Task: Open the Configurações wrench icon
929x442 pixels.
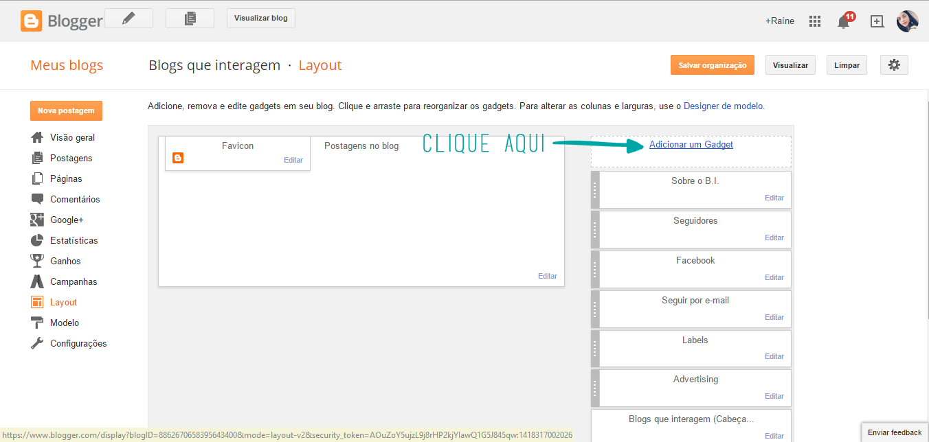Action: 36,343
